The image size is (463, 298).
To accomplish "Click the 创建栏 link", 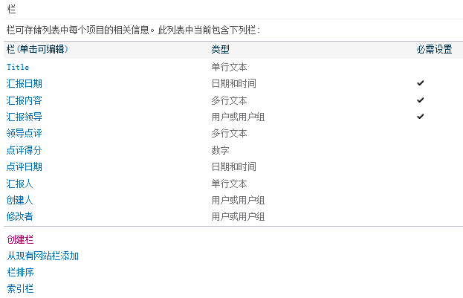I will [20, 239].
